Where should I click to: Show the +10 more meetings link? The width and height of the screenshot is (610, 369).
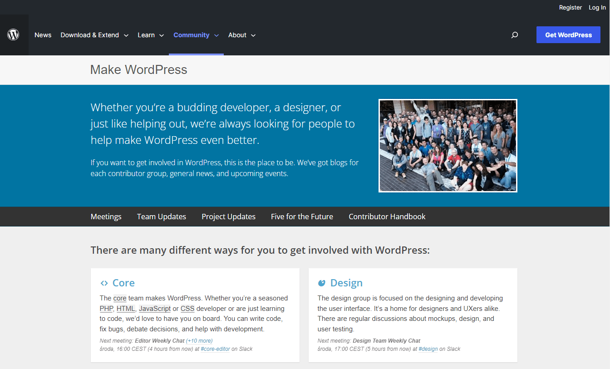point(199,341)
